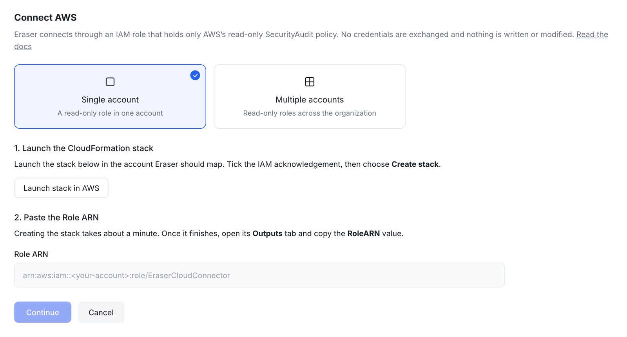This screenshot has width=627, height=337.
Task: Click the '1. Launch the CloudFormation stack' heading
Action: 84,148
